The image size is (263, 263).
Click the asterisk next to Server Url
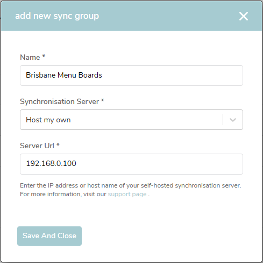coord(58,144)
